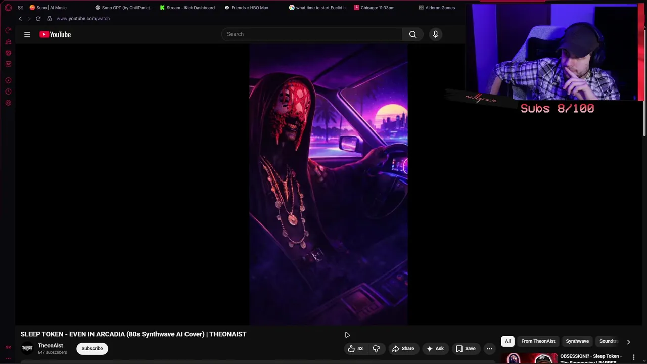Image resolution: width=647 pixels, height=364 pixels.
Task: Click the Ask button
Action: (x=435, y=348)
